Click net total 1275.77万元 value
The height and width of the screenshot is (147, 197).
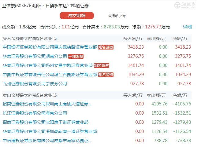(x=158, y=27)
